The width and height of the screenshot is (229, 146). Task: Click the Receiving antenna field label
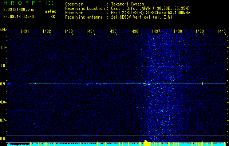click(84, 17)
